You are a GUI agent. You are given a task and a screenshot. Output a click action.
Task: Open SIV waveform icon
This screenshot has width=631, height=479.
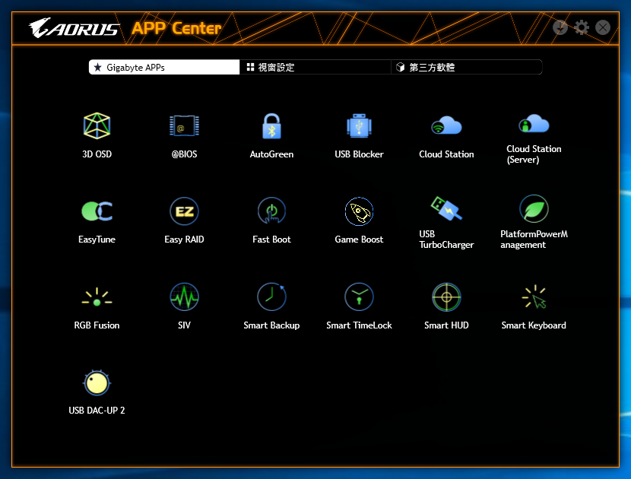click(x=184, y=297)
